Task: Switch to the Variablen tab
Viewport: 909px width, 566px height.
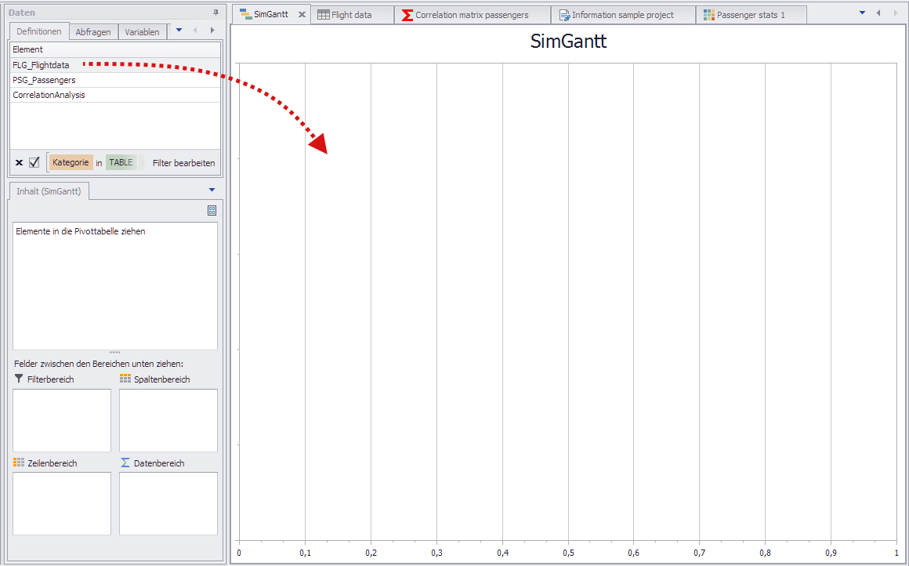Action: (142, 31)
